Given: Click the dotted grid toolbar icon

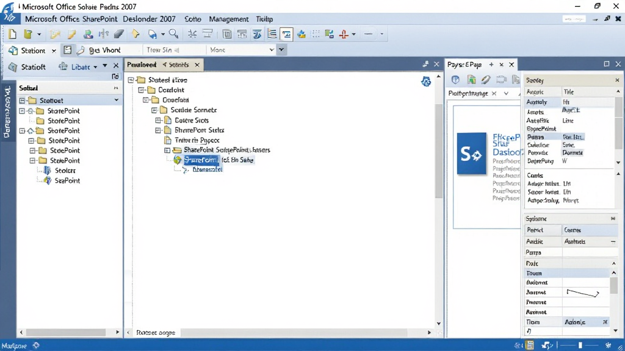Looking at the screenshot, I should tap(316, 34).
